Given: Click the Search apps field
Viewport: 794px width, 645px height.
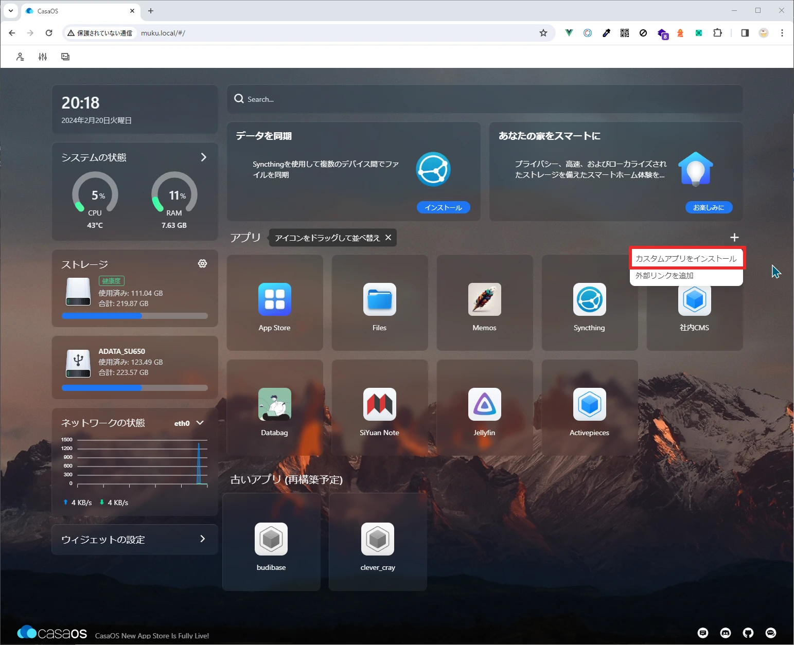Looking at the screenshot, I should (485, 99).
